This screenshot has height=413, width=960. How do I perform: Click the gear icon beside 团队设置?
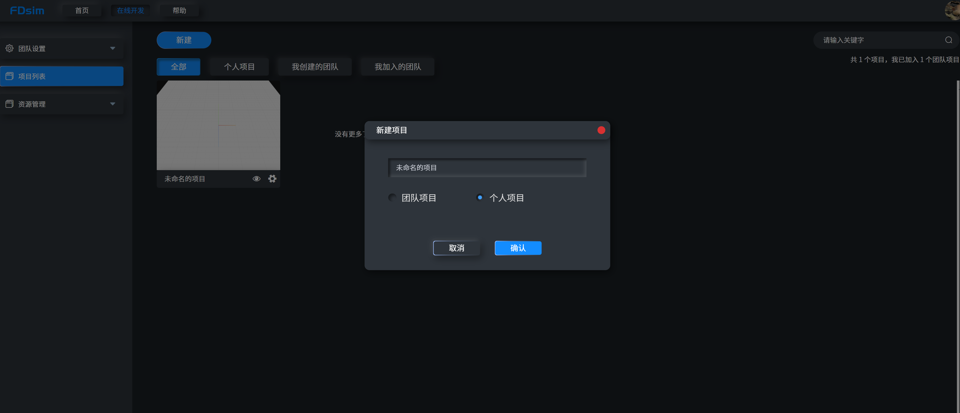click(9, 48)
